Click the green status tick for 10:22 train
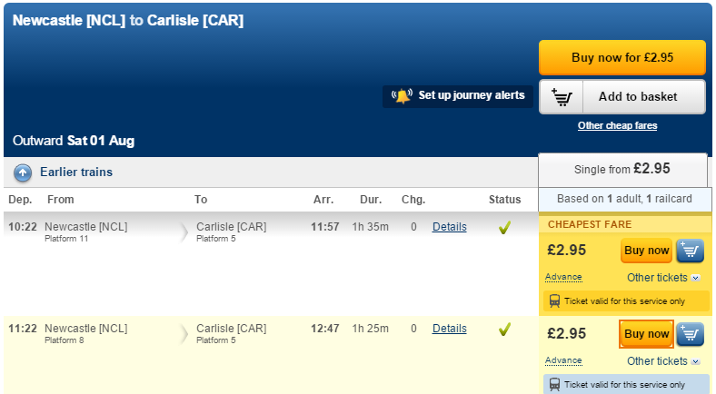Image resolution: width=716 pixels, height=394 pixels. [504, 228]
